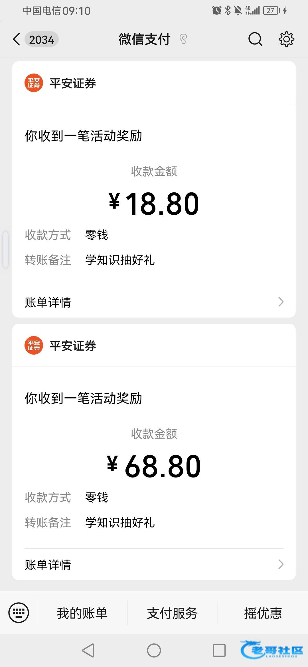
Task: Open search with the magnifier icon
Action: [x=255, y=39]
